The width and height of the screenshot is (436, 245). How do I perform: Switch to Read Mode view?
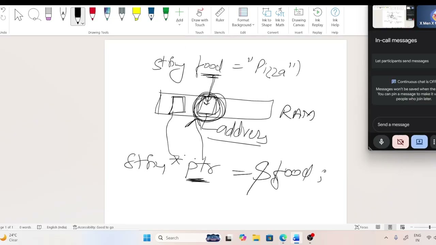378,227
